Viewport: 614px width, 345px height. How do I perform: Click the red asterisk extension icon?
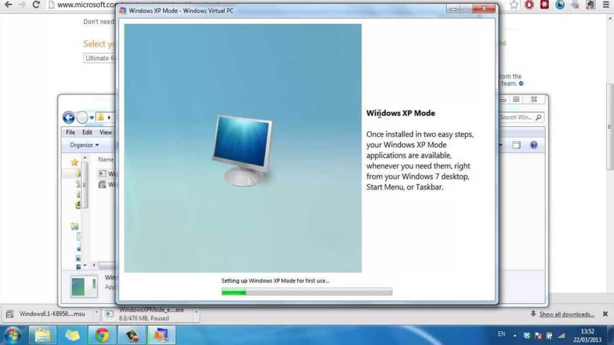[x=544, y=5]
